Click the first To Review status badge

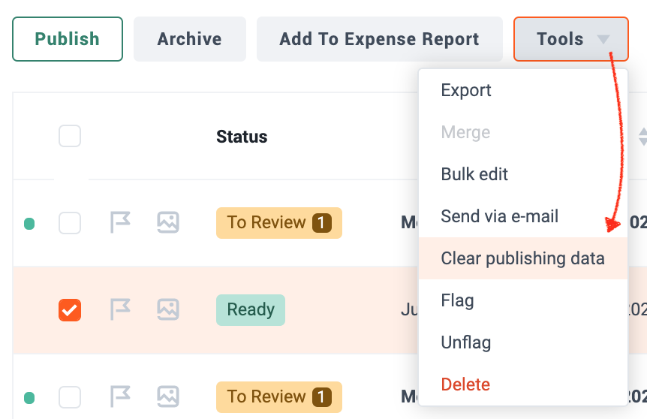(x=279, y=223)
